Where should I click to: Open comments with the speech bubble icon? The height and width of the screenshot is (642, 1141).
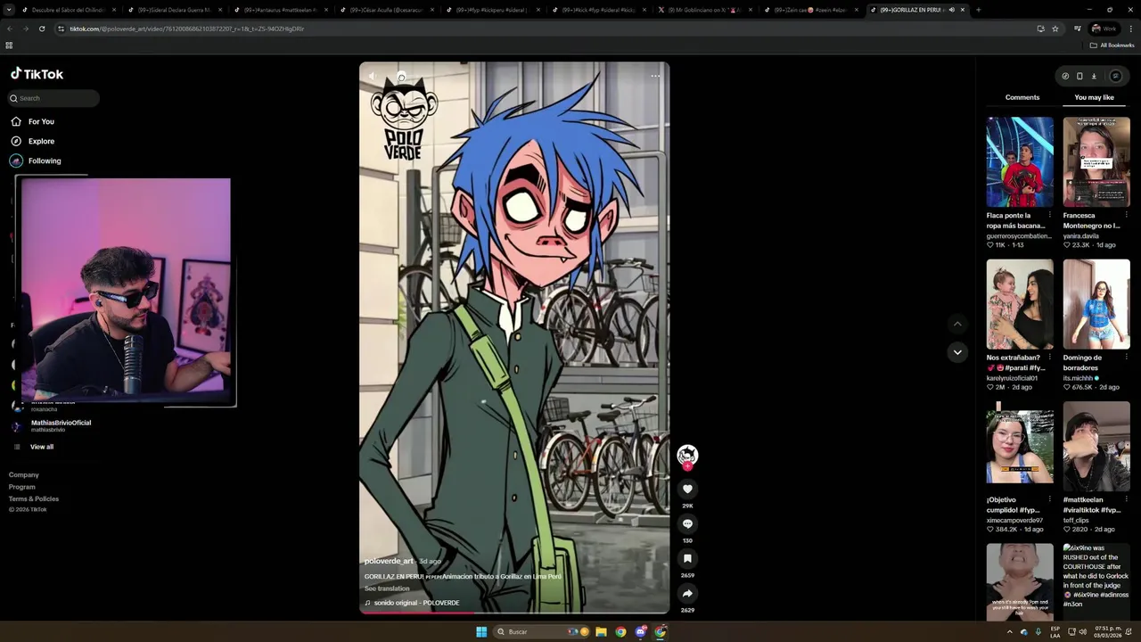687,523
